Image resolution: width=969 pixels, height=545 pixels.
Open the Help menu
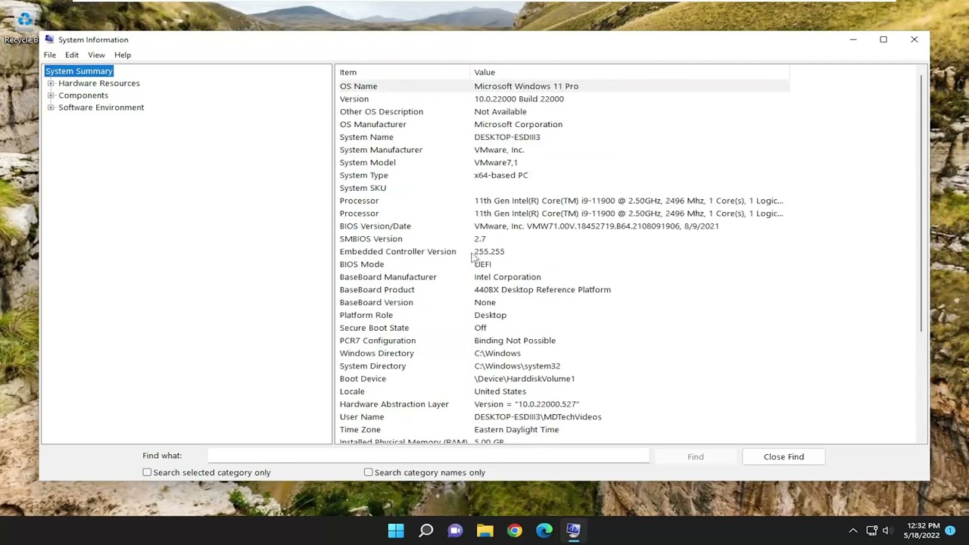[x=123, y=54]
